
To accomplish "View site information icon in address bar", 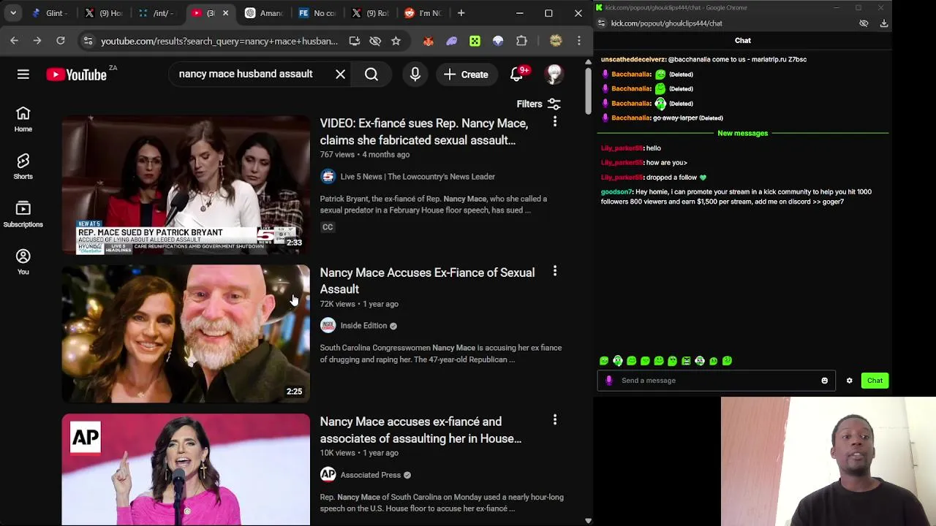I will point(87,41).
